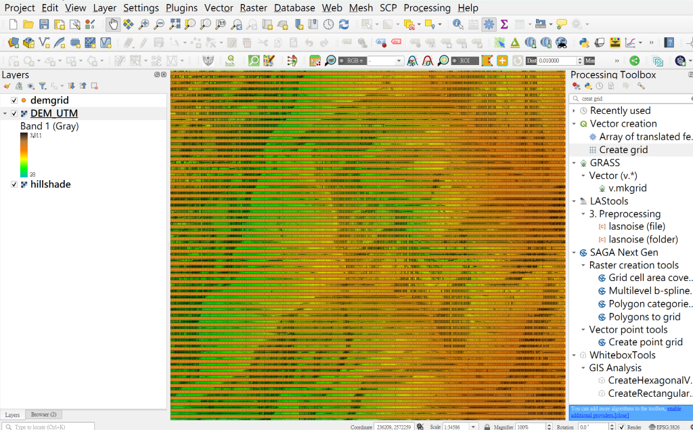The height and width of the screenshot is (430, 693).
Task: Collapse the SAGA Next Gen group
Action: click(x=574, y=253)
